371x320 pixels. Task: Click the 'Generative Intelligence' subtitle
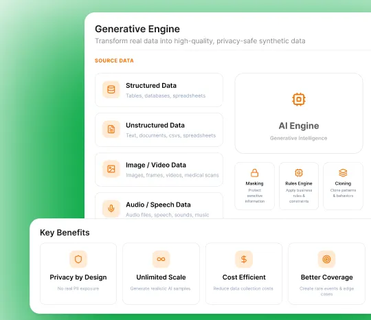pos(299,138)
